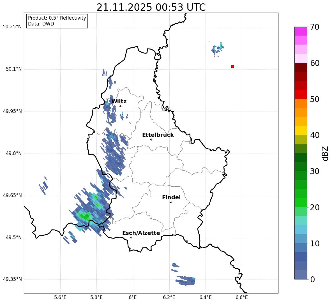The width and height of the screenshot is (332, 303).
Task: Click the Wiltz station cross marker
Action: click(120, 106)
